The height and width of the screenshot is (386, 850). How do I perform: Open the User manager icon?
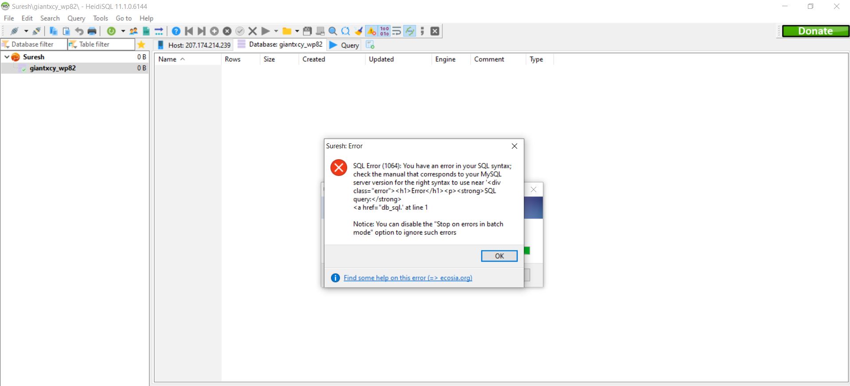point(133,31)
